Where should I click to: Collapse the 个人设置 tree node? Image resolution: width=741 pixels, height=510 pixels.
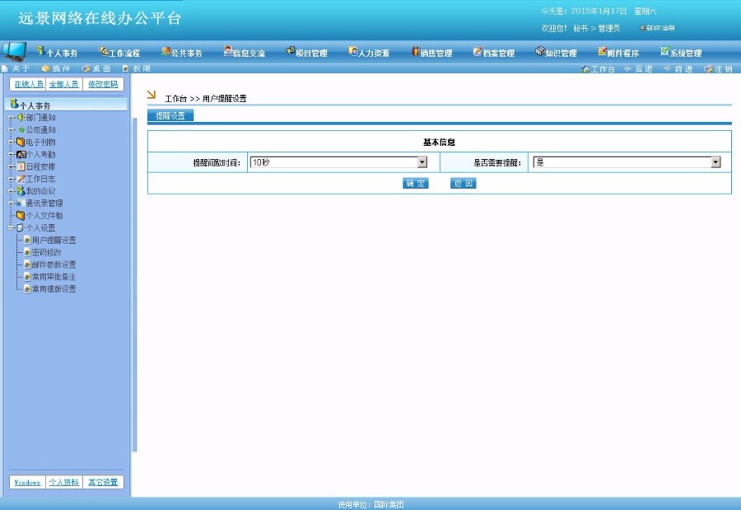tap(11, 227)
